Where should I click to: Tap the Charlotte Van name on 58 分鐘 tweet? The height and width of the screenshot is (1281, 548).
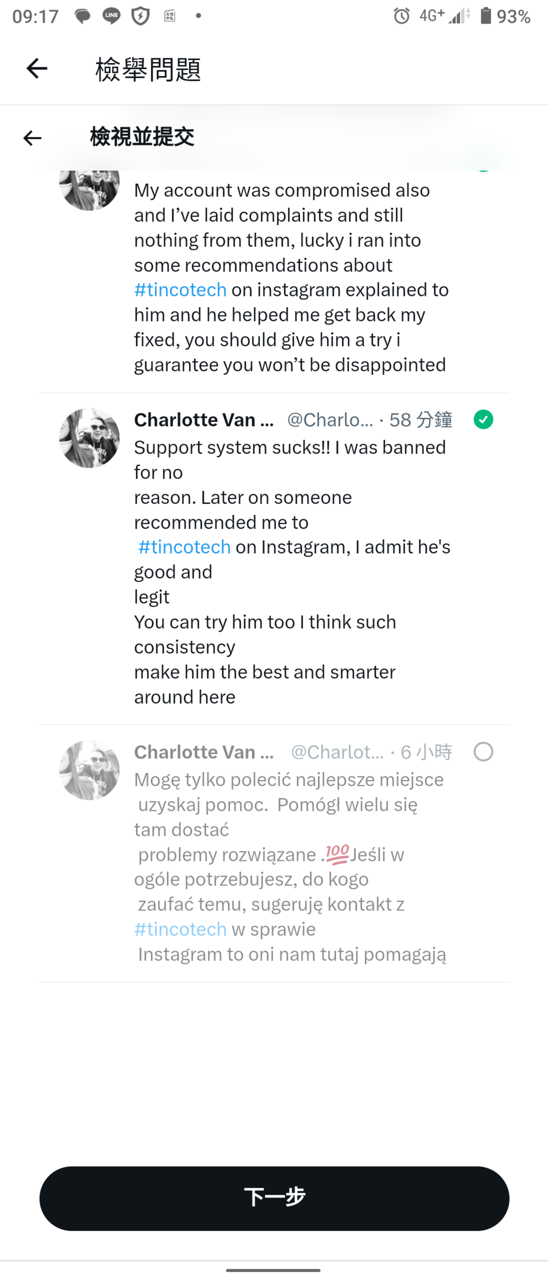pos(204,420)
